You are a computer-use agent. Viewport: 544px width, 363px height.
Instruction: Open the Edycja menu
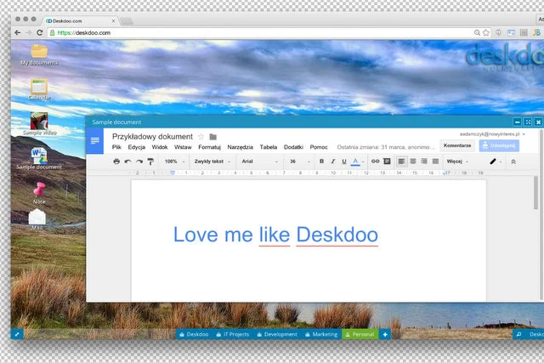pyautogui.click(x=136, y=147)
